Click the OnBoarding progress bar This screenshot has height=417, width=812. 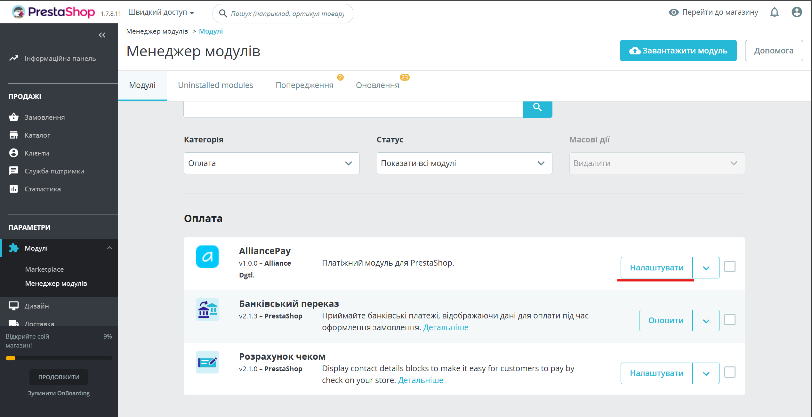(x=59, y=358)
